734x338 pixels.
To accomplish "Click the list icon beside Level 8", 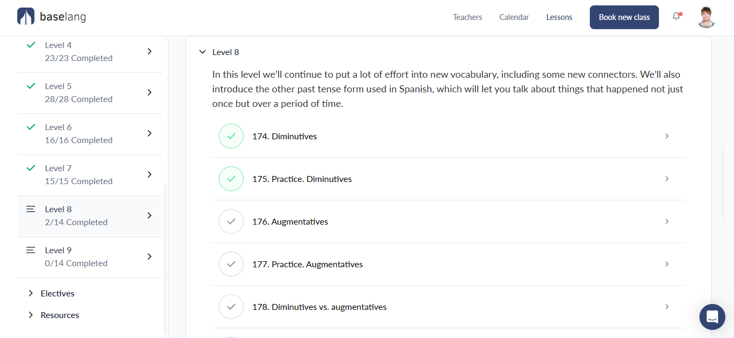I will 31,209.
